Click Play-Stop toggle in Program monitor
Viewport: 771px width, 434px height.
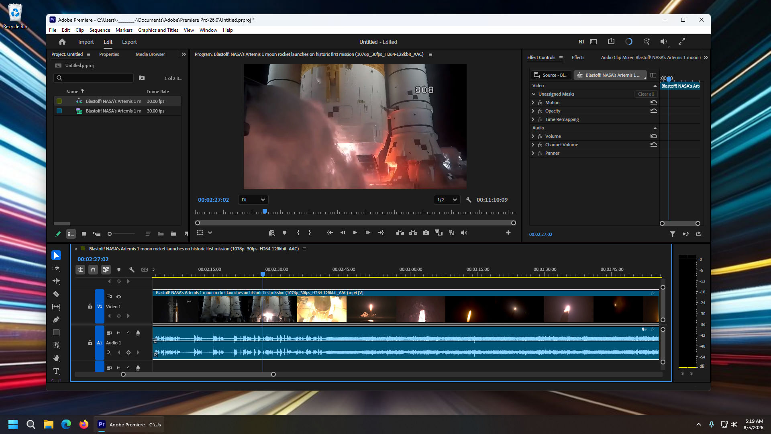click(355, 233)
